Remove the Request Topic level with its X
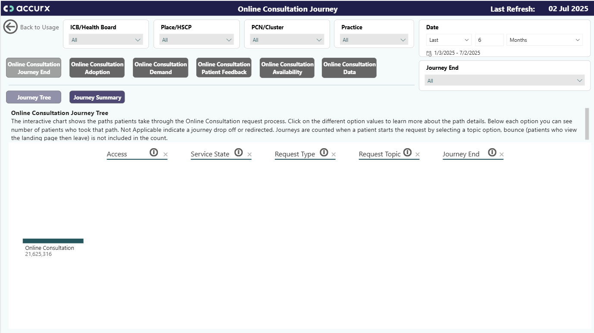 click(x=418, y=155)
